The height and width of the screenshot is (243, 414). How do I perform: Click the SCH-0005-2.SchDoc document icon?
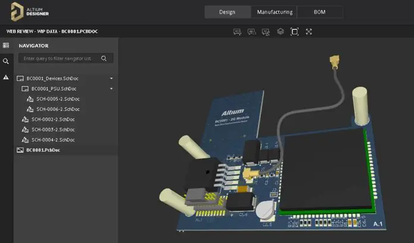click(x=30, y=99)
